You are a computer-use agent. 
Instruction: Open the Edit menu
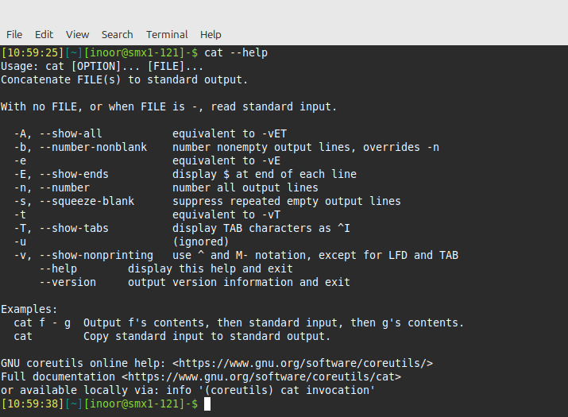click(44, 34)
